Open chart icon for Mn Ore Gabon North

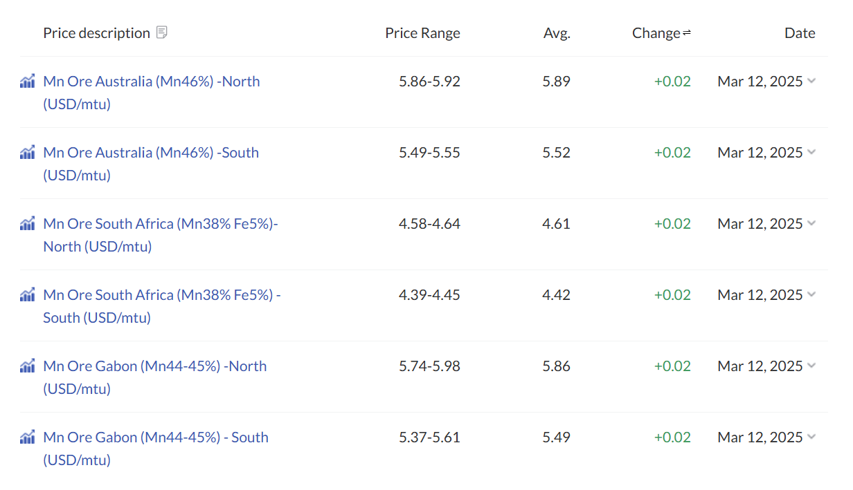coord(27,366)
